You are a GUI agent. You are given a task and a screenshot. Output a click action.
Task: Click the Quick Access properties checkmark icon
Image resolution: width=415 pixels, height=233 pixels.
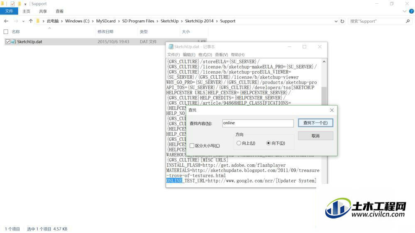[x=12, y=4]
